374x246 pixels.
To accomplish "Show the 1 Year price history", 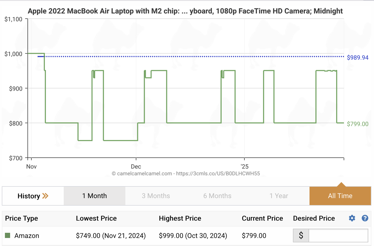I will click(x=279, y=196).
